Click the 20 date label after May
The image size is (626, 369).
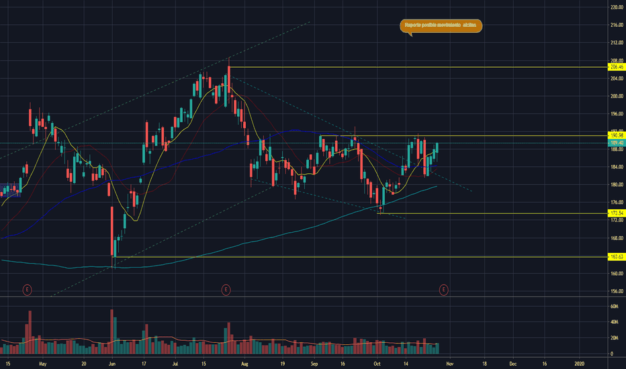(x=83, y=364)
